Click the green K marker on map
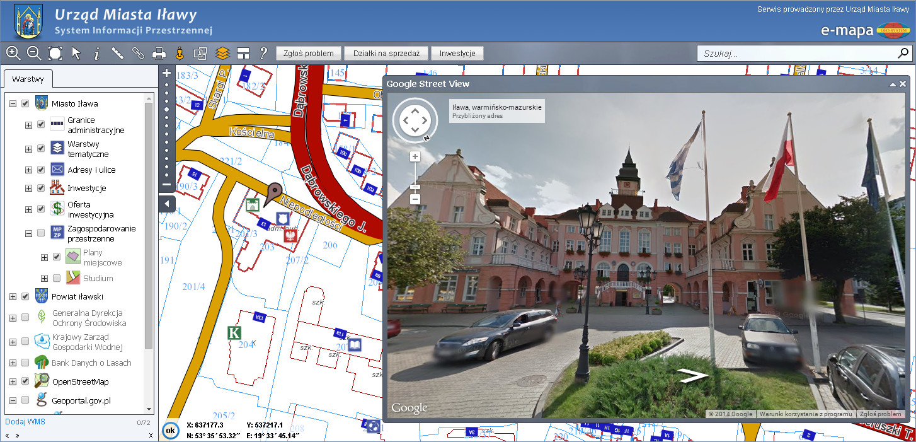Image resolution: width=916 pixels, height=442 pixels. (x=234, y=332)
